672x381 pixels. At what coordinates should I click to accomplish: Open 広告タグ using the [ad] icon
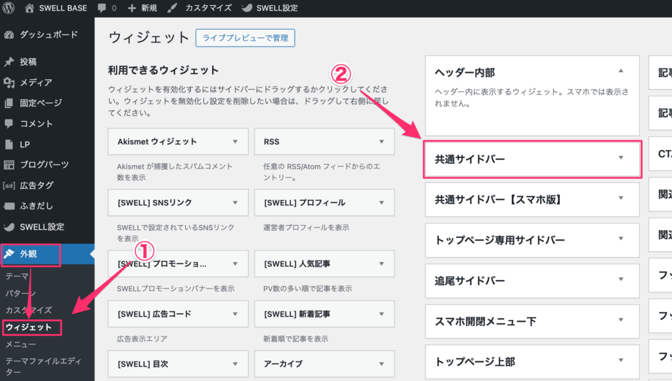coord(9,184)
